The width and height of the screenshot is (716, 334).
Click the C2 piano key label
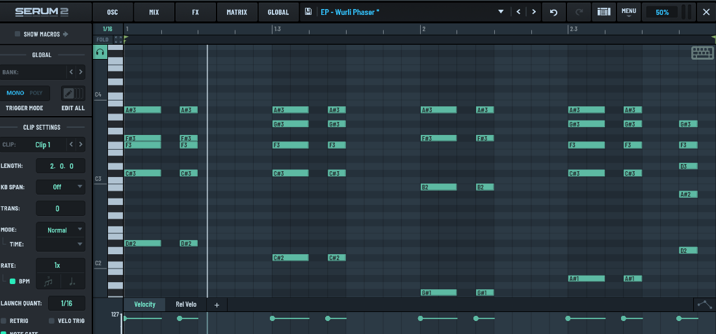(x=98, y=263)
